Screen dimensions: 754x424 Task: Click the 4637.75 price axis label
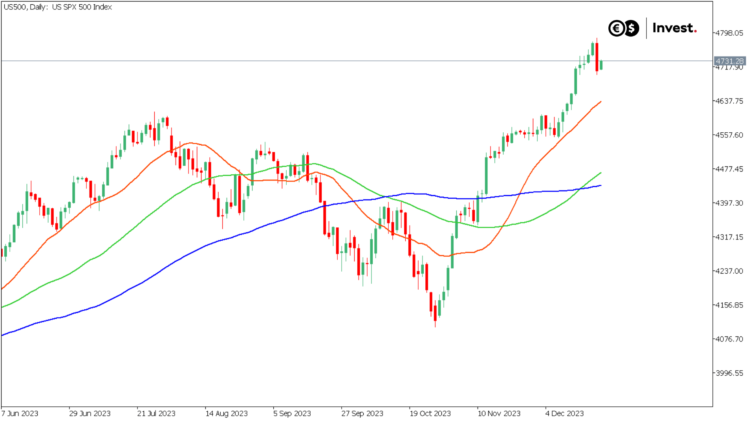729,101
